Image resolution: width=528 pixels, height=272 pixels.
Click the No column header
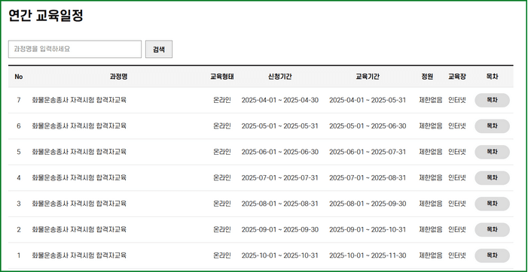point(19,77)
